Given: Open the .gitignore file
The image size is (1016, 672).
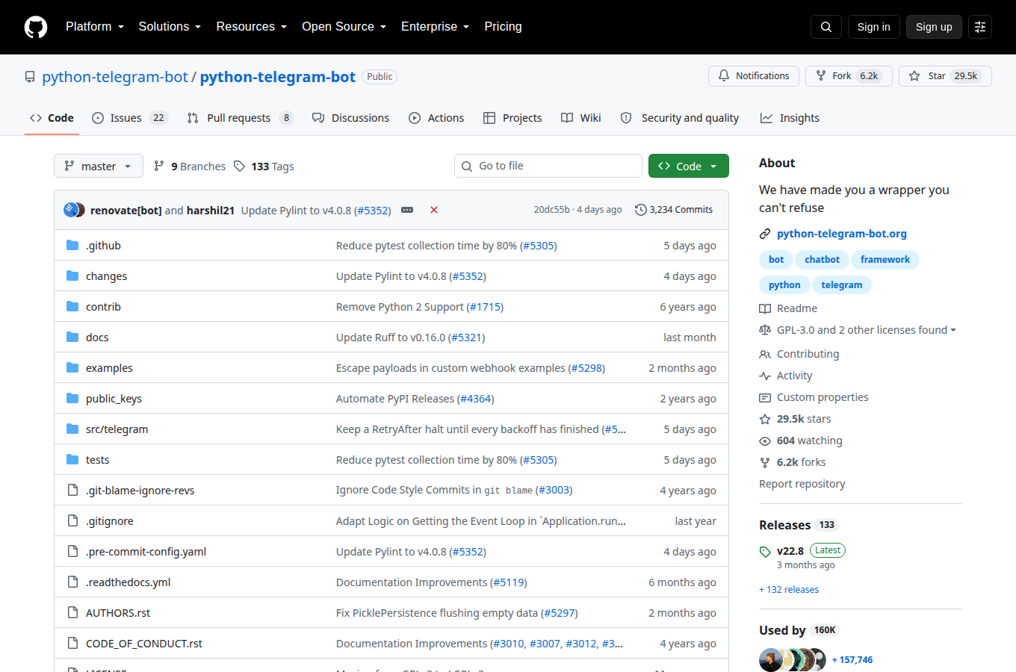Looking at the screenshot, I should [110, 521].
